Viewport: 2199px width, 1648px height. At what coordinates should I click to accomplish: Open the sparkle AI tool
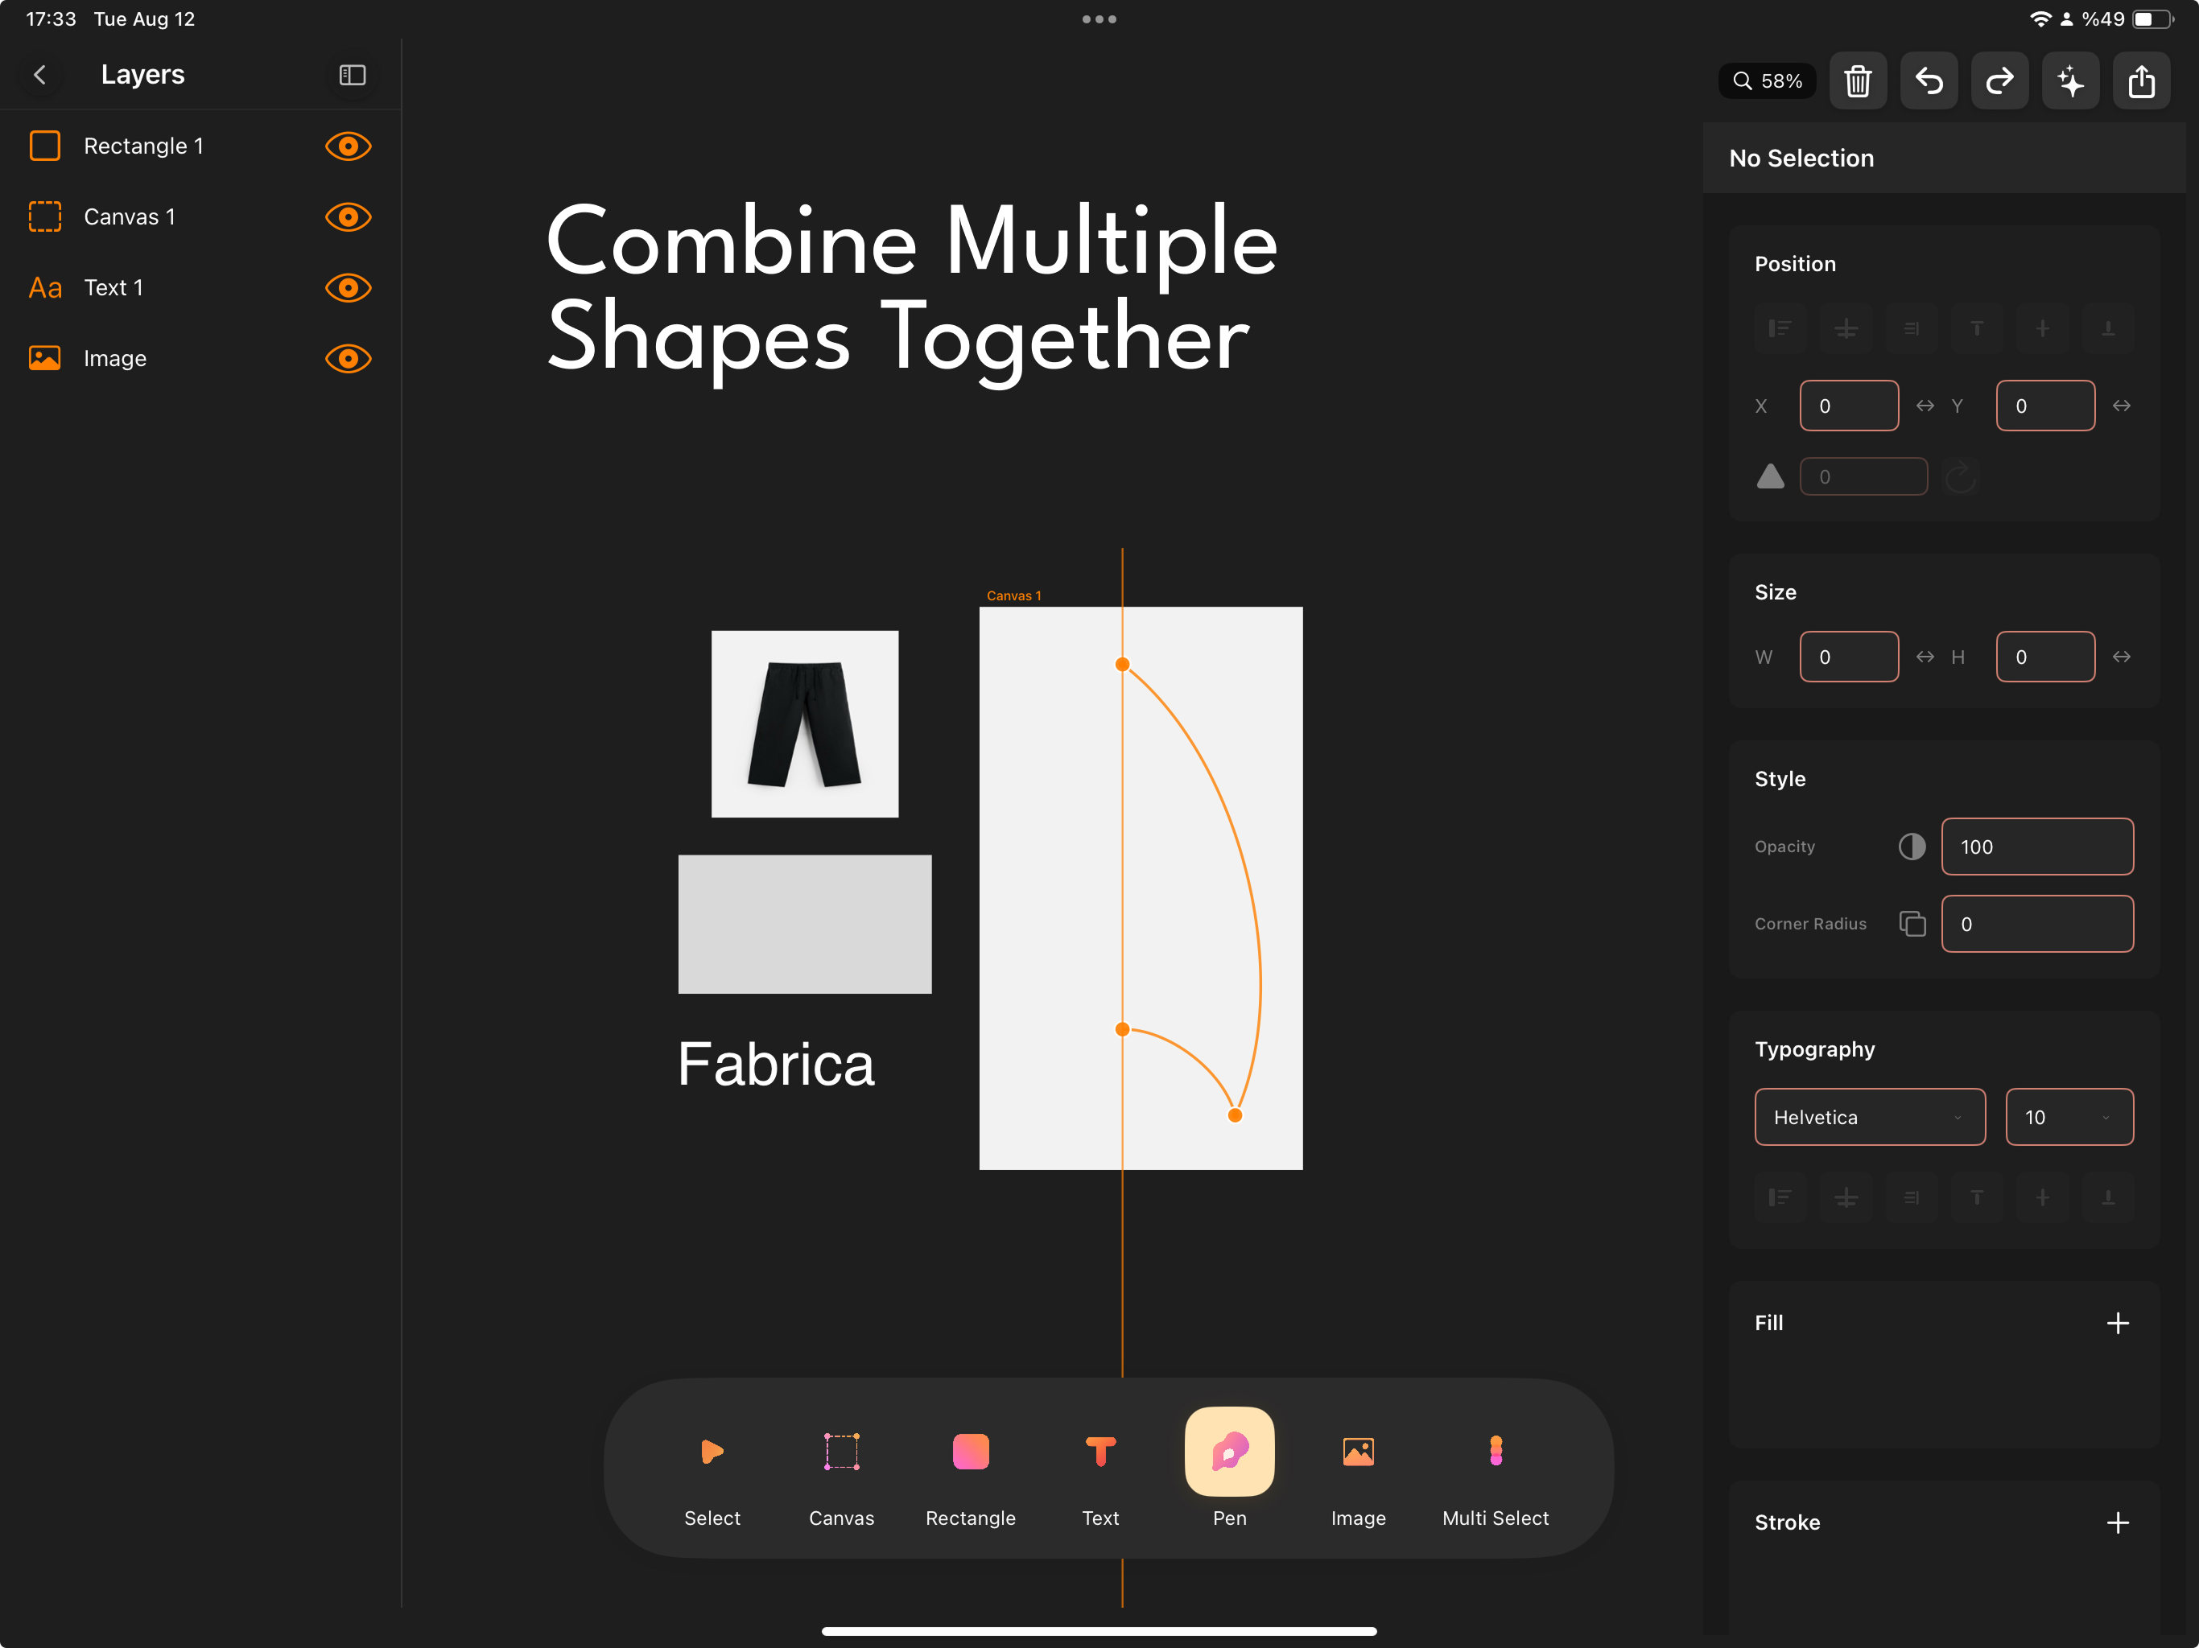click(2071, 80)
